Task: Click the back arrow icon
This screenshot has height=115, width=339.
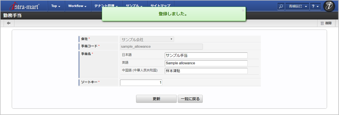Action: (x=9, y=23)
